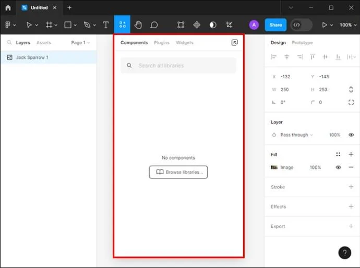The width and height of the screenshot is (360, 268).
Task: Align left icon in Design panel
Action: 274,57
